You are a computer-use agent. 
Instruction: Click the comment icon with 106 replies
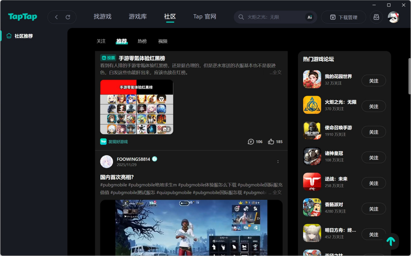pyautogui.click(x=251, y=142)
